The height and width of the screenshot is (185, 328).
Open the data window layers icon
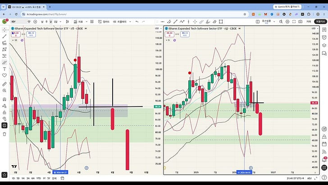click(324, 45)
